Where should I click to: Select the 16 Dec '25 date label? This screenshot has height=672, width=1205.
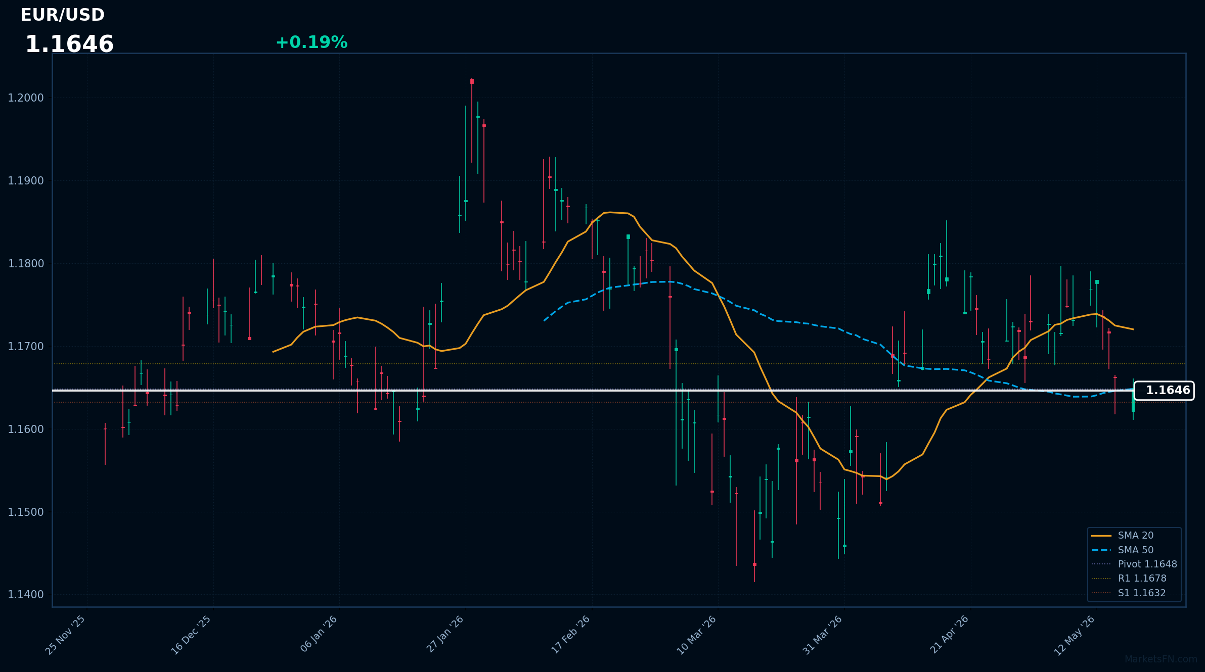191,635
